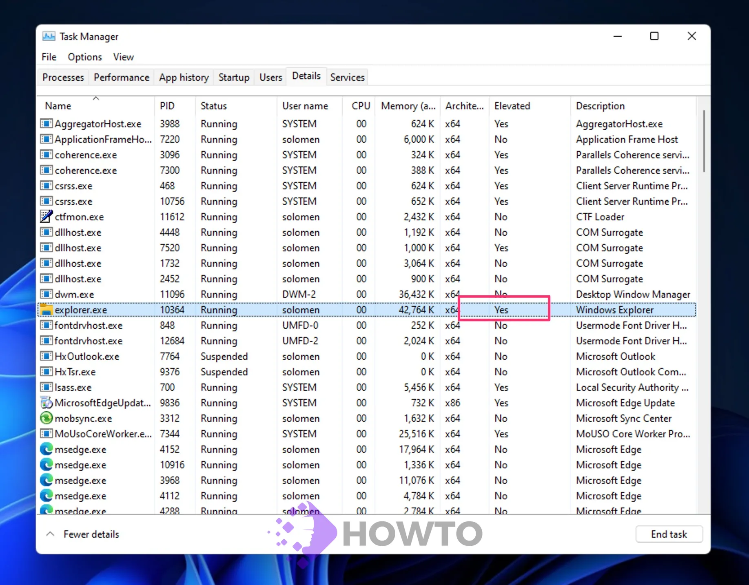The image size is (749, 585).
Task: Select the explorer.exe process name
Action: 81,310
